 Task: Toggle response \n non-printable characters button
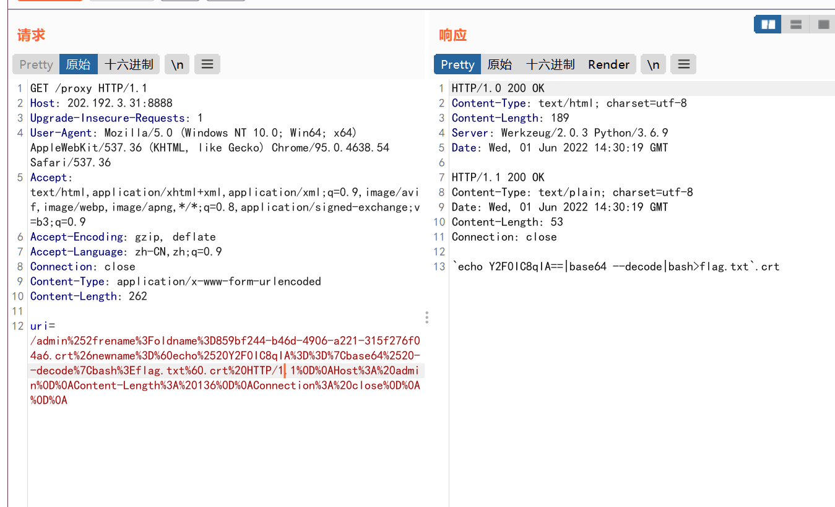(653, 64)
